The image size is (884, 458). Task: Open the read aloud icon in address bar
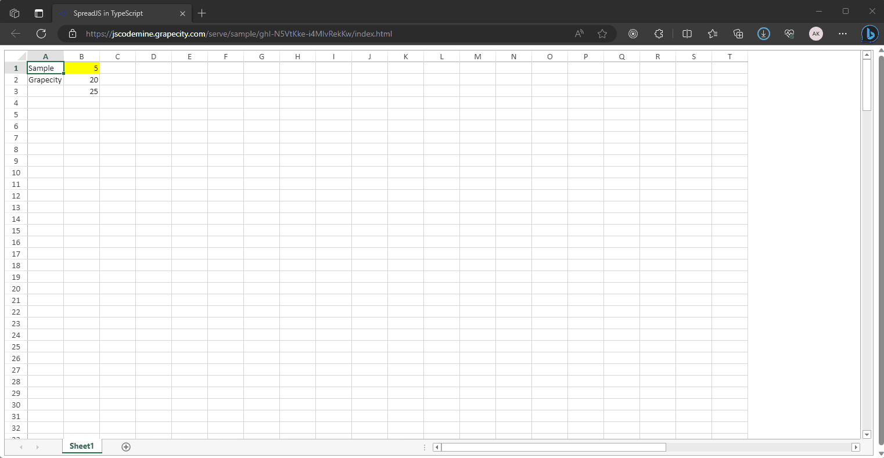tap(579, 34)
